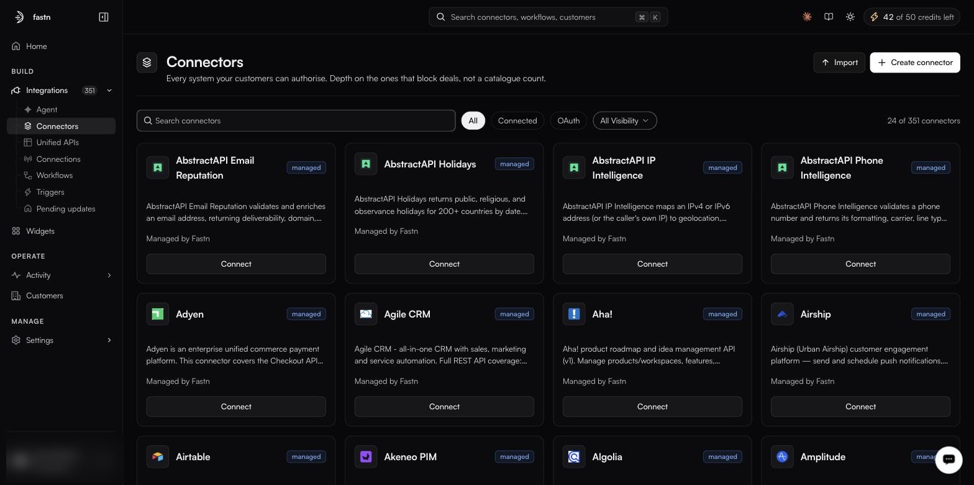Viewport: 974px width, 485px height.
Task: Click the Customers building icon
Action: [16, 295]
